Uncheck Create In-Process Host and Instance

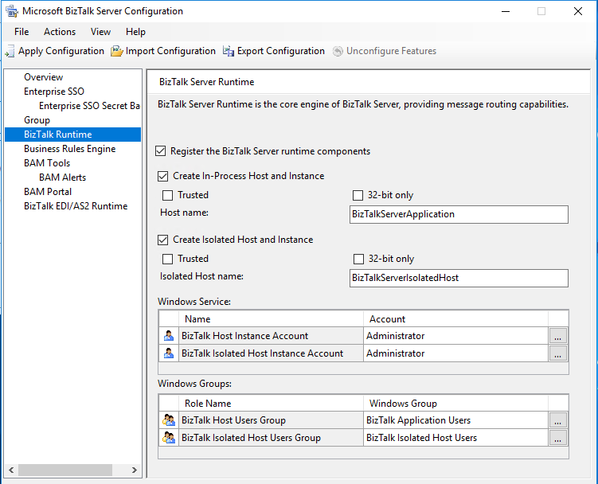(x=163, y=176)
